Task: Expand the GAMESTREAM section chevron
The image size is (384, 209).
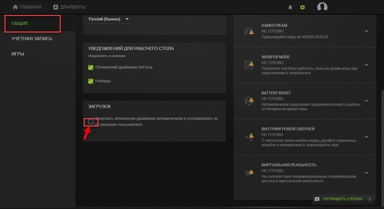Action: click(366, 31)
